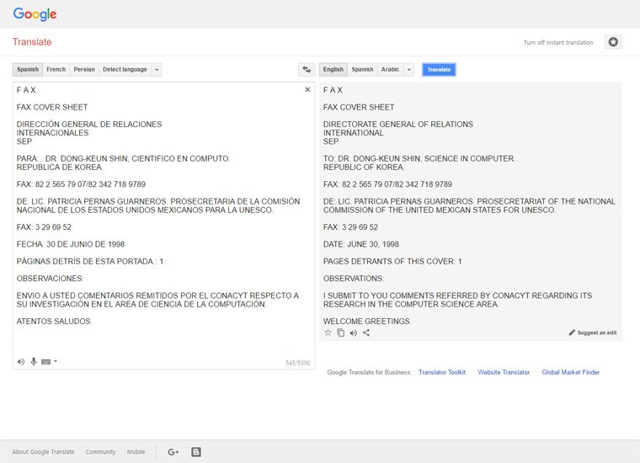Open Google+ footer icon
The image size is (640, 463).
click(x=173, y=451)
